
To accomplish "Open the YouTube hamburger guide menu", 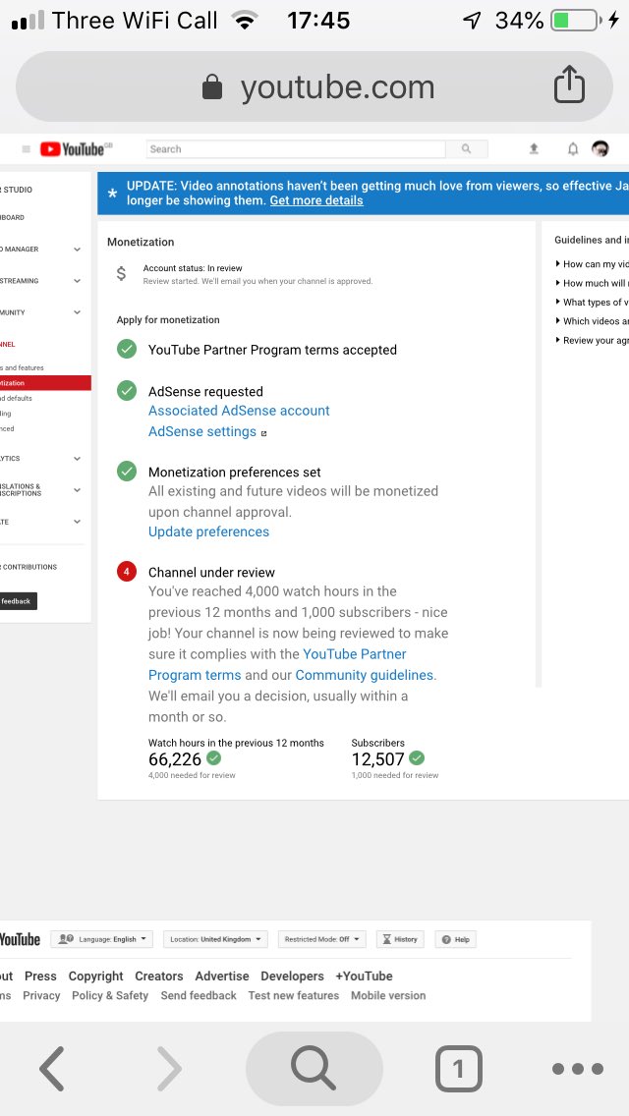I will [27, 148].
